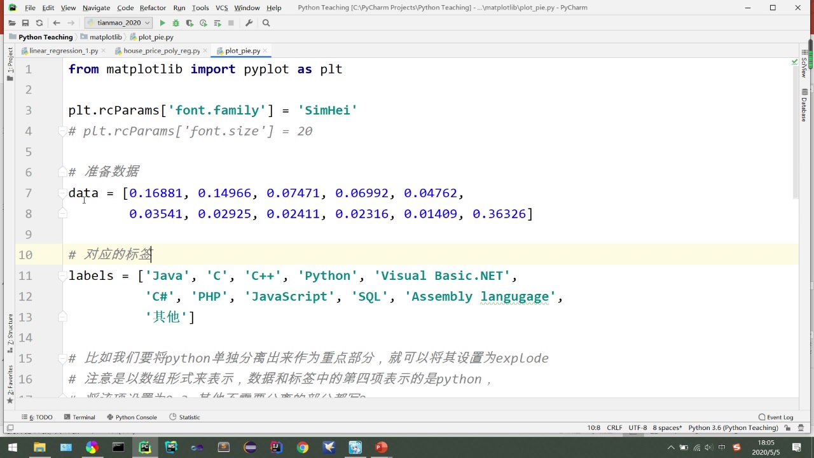Open Search Everywhere with magnifier icon
Screen dimensions: 814x458
pyautogui.click(x=266, y=22)
